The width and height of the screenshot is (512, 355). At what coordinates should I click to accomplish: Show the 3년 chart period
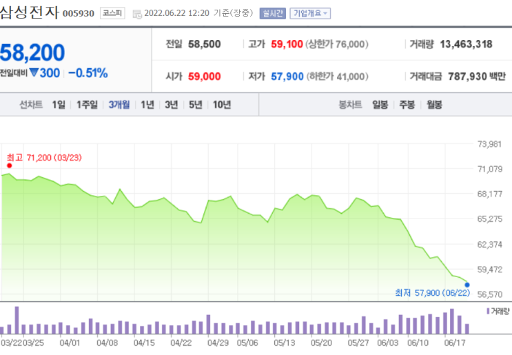coord(172,105)
